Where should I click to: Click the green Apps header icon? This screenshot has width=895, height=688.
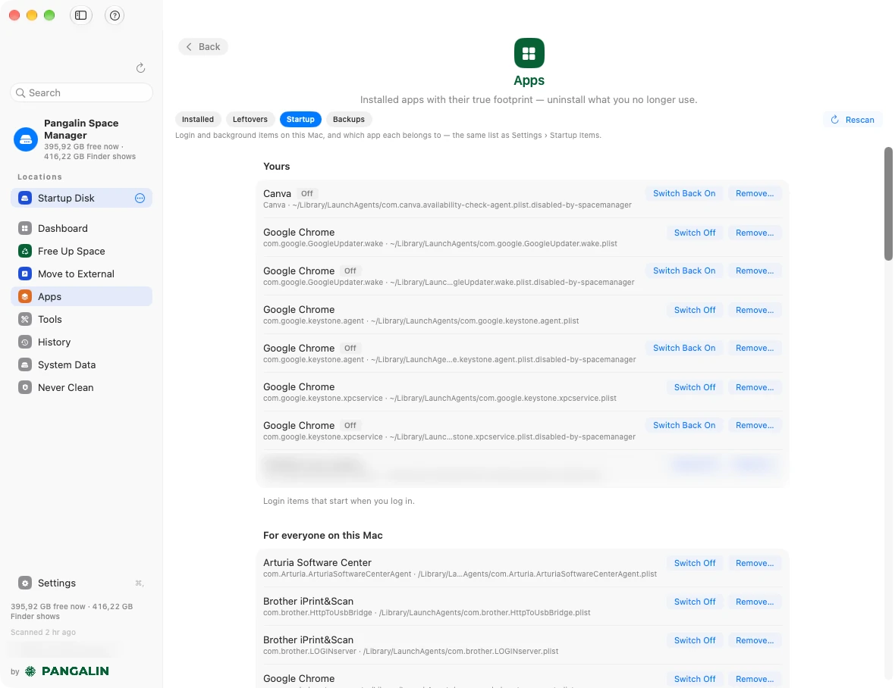529,53
